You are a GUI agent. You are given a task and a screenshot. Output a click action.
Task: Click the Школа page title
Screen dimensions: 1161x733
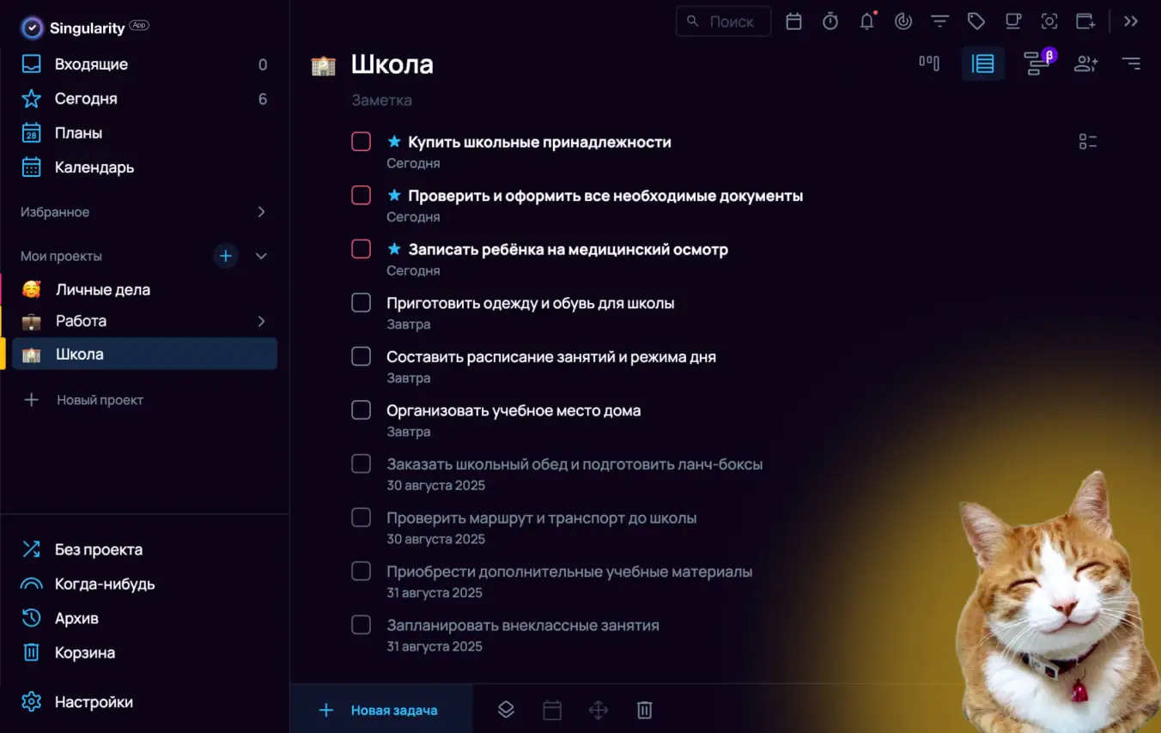click(x=392, y=64)
